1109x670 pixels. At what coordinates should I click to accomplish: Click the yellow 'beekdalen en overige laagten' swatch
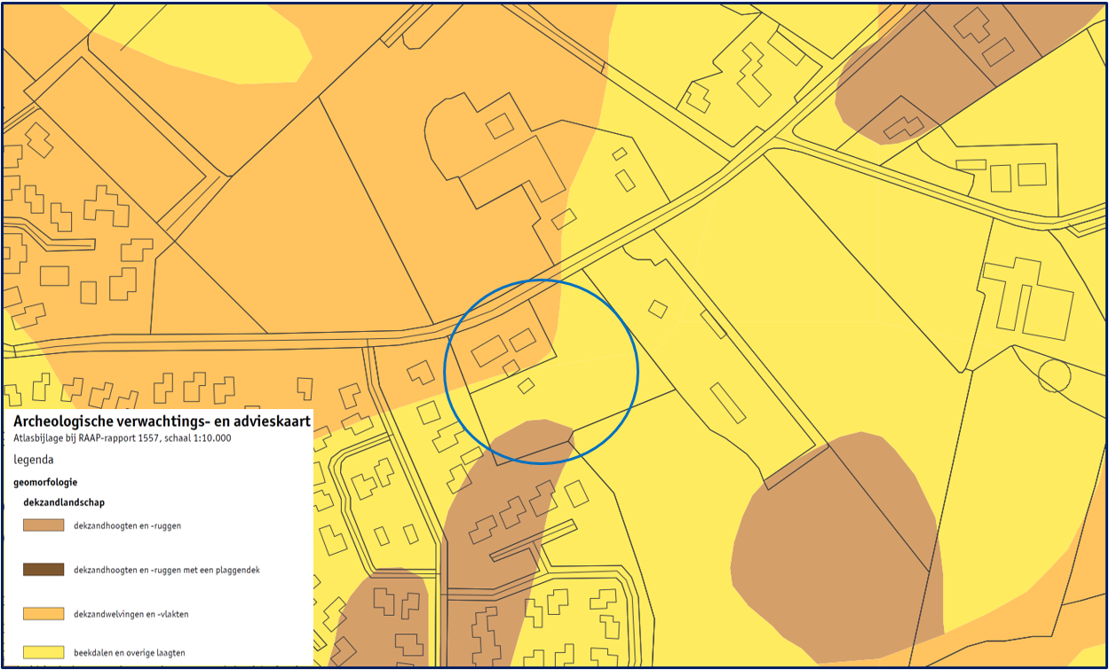point(44,652)
